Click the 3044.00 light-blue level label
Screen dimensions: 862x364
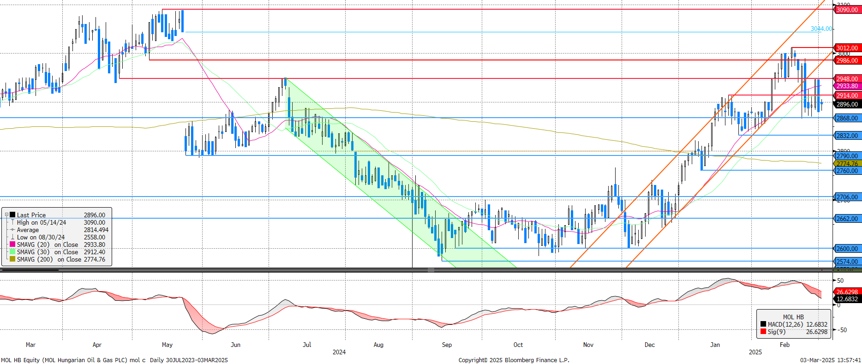click(821, 29)
